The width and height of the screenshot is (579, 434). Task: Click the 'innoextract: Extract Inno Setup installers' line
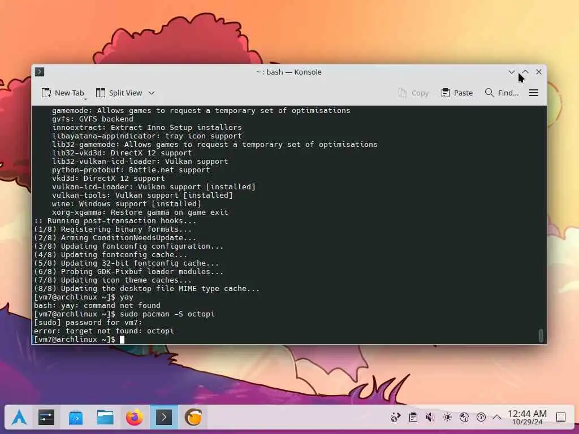(146, 127)
